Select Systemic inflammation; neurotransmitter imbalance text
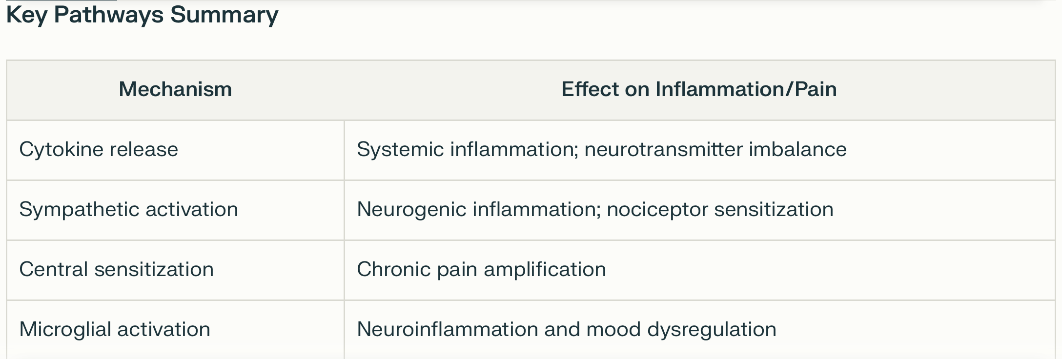Image resolution: width=1062 pixels, height=359 pixels. click(x=602, y=149)
